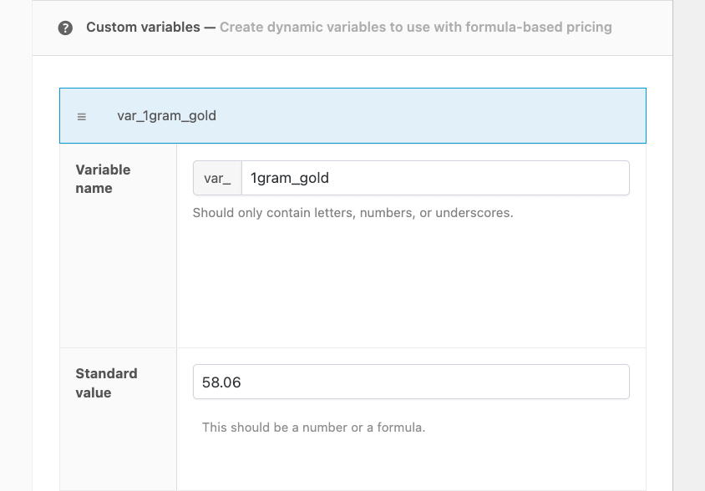Image resolution: width=705 pixels, height=491 pixels.
Task: Click the var_1gram_gold title text
Action: click(166, 116)
